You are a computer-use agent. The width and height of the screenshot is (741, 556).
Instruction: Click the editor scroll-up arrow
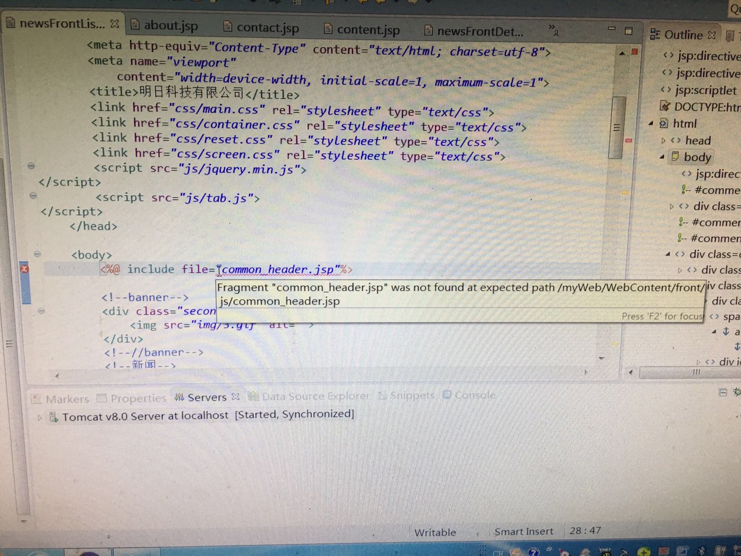coord(622,53)
